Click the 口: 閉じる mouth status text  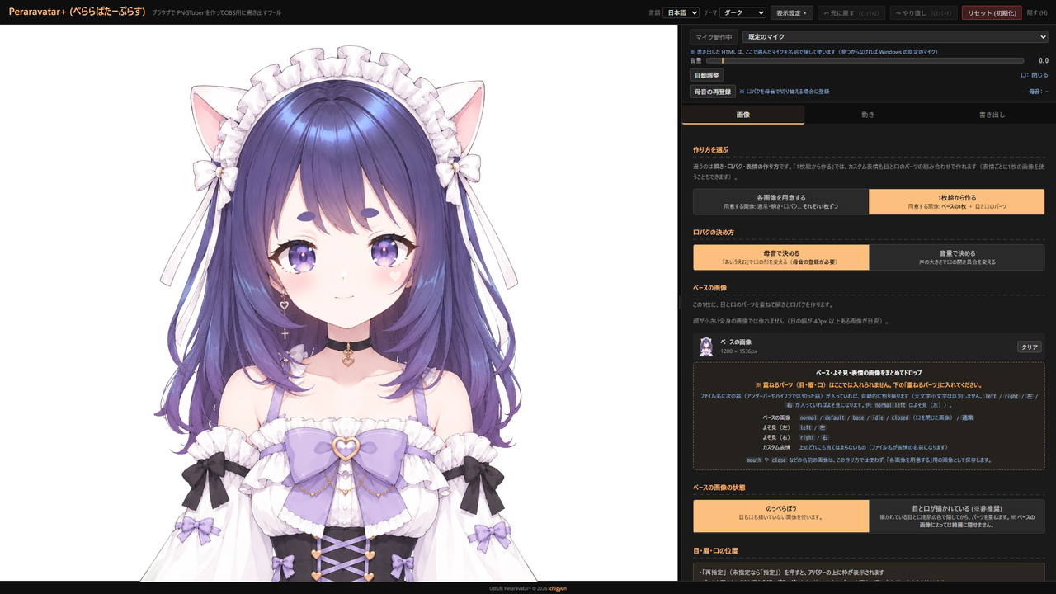(x=1035, y=75)
